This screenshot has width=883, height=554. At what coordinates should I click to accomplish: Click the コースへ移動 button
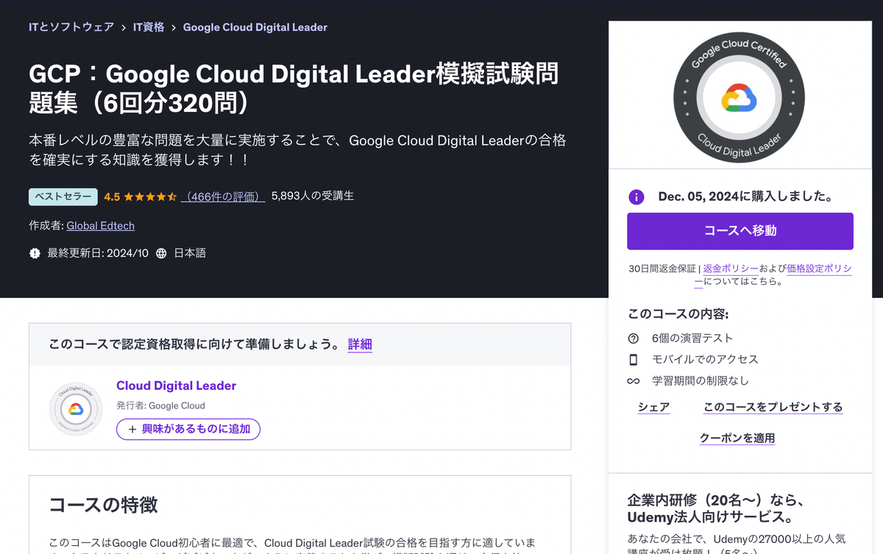click(x=740, y=231)
